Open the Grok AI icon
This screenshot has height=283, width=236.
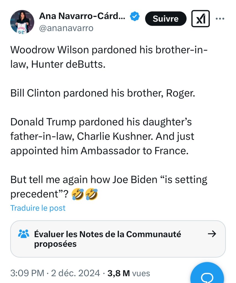coord(200,18)
